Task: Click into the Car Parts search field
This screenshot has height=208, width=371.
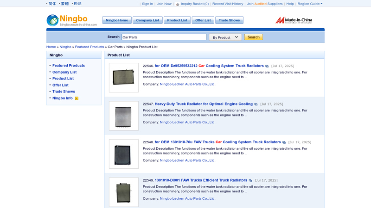Action: click(x=164, y=37)
